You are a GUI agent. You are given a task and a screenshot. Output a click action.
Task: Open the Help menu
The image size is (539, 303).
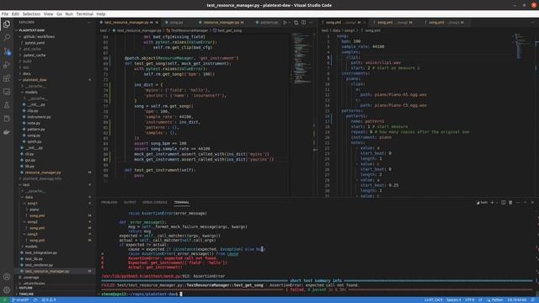pos(101,14)
